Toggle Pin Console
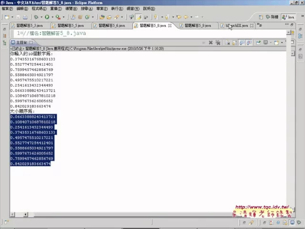The width and height of the screenshot is (305, 229). [x=258, y=42]
